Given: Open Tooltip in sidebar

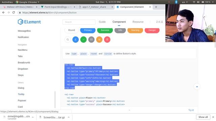Looking at the screenshot, I should point(21,94).
